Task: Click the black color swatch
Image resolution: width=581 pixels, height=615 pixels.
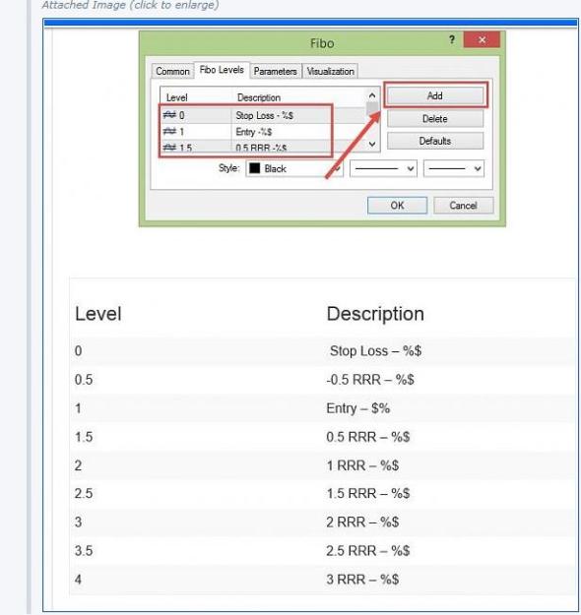Action: coord(255,168)
